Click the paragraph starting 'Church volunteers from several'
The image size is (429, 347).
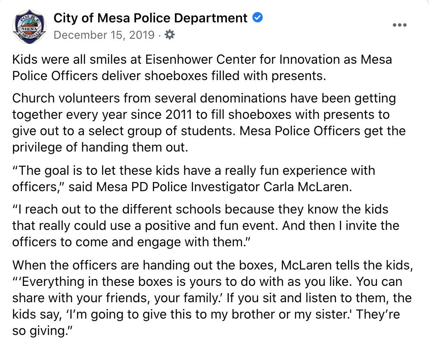209,123
